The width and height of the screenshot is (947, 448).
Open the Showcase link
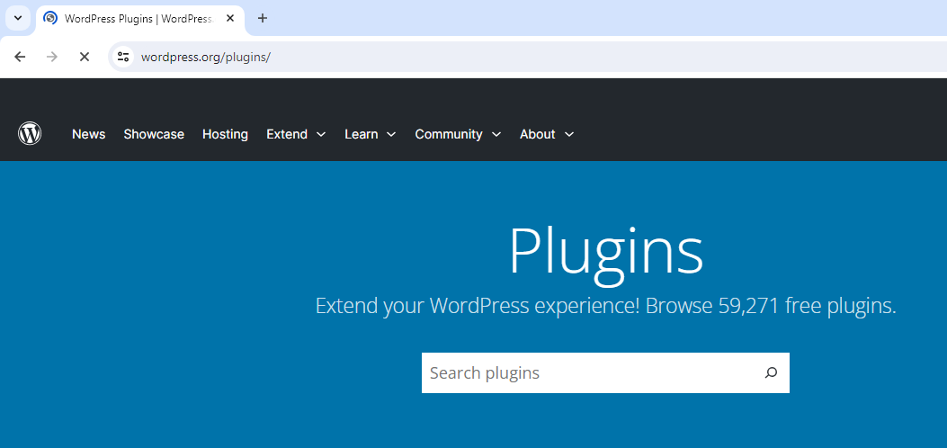click(154, 134)
